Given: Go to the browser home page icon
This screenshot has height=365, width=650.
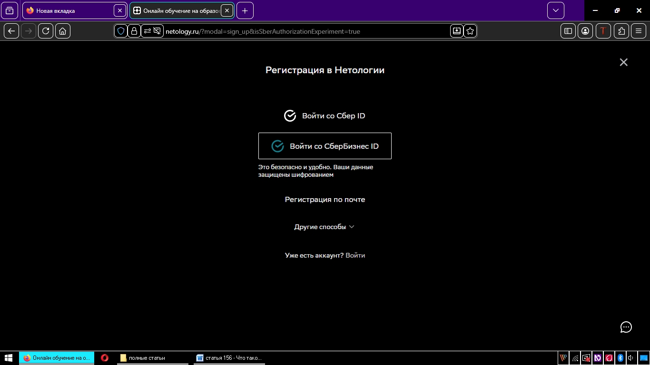Looking at the screenshot, I should point(63,31).
